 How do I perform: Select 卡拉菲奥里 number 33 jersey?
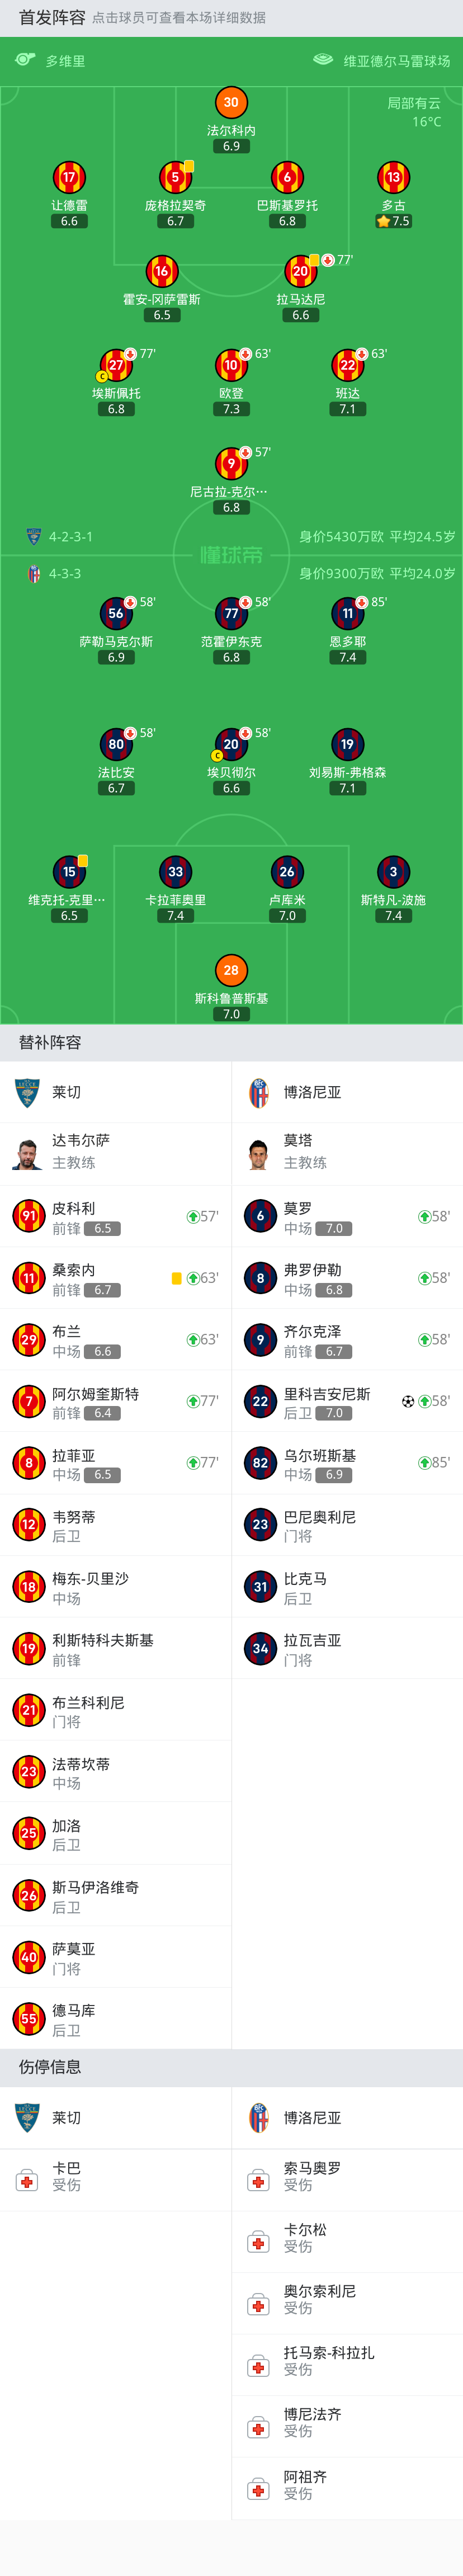[175, 872]
